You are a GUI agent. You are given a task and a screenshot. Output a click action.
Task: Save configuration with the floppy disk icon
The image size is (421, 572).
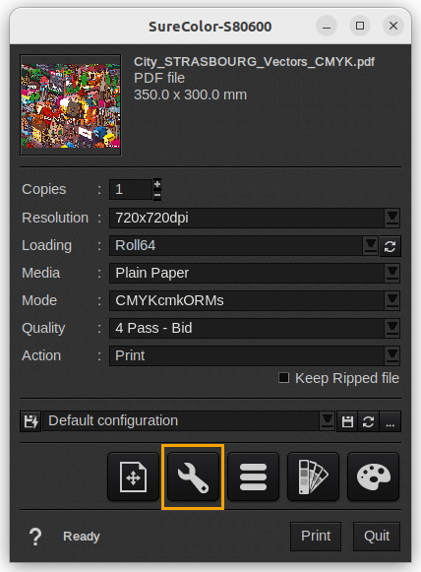(x=347, y=421)
